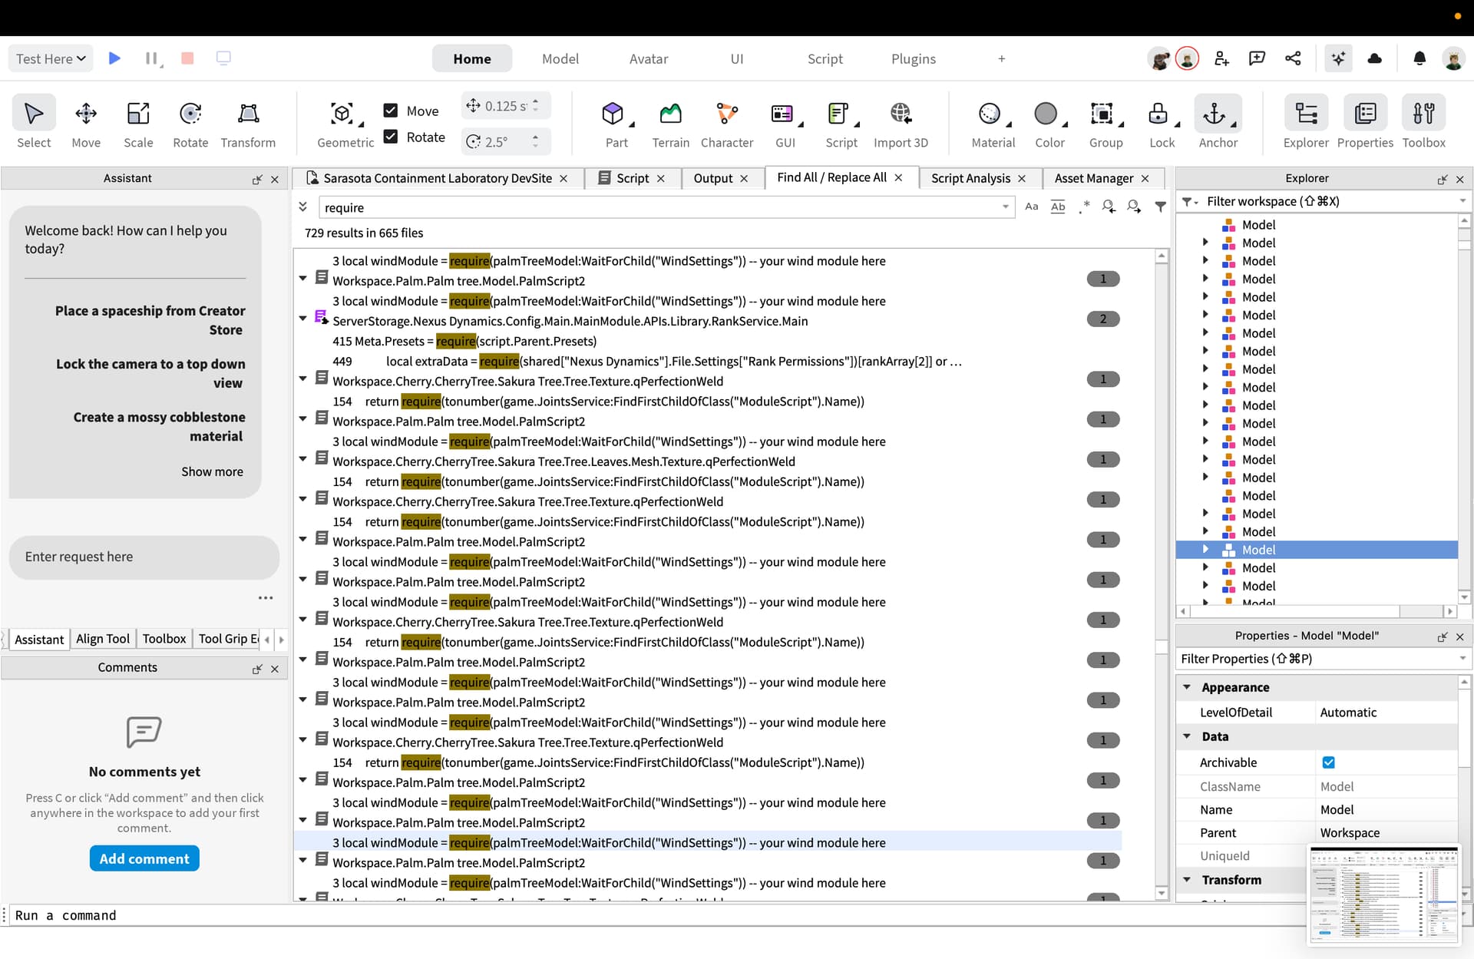Click the Pause playtest button
This screenshot has width=1474, height=959.
(x=151, y=58)
